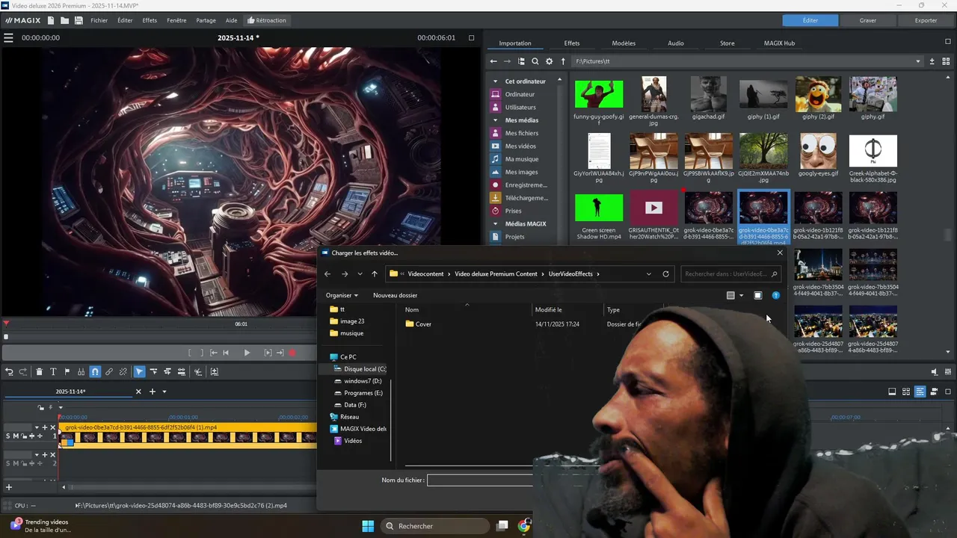This screenshot has height=538, width=957.
Task: Expand the address history dropdown in file dialog
Action: pos(649,274)
